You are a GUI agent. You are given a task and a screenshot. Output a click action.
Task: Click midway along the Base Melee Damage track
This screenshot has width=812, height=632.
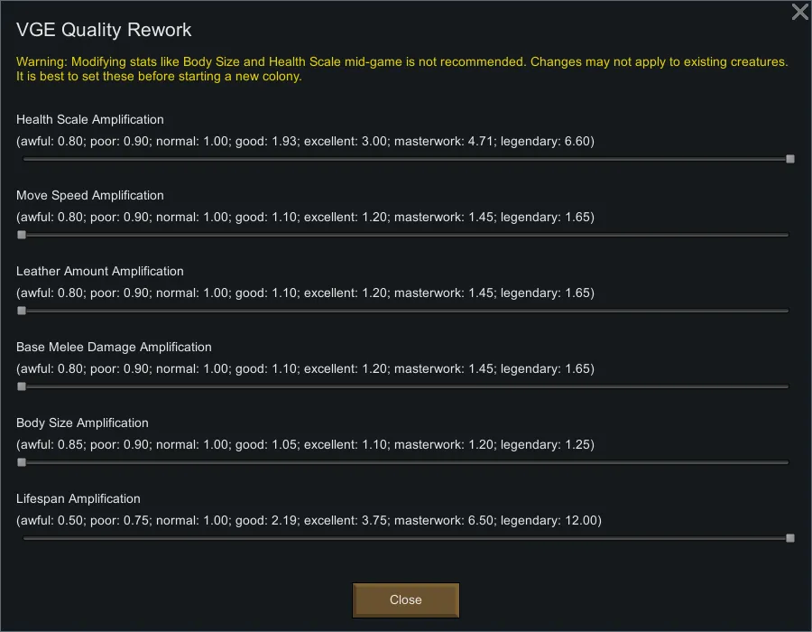pyautogui.click(x=406, y=386)
